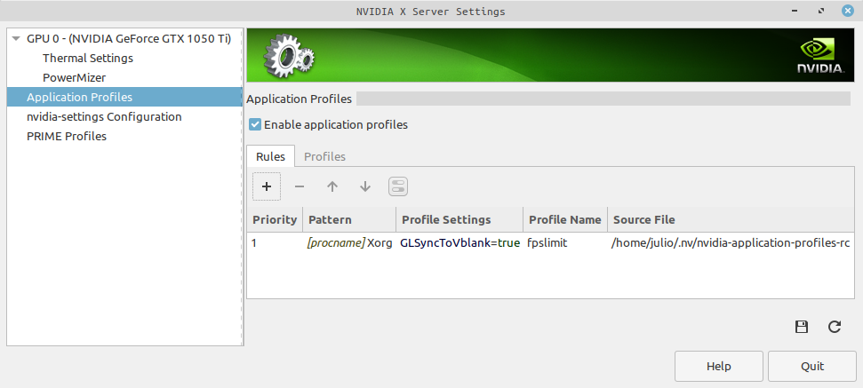Select the [procname] Xorg pattern cell
This screenshot has height=388, width=863.
(x=349, y=242)
